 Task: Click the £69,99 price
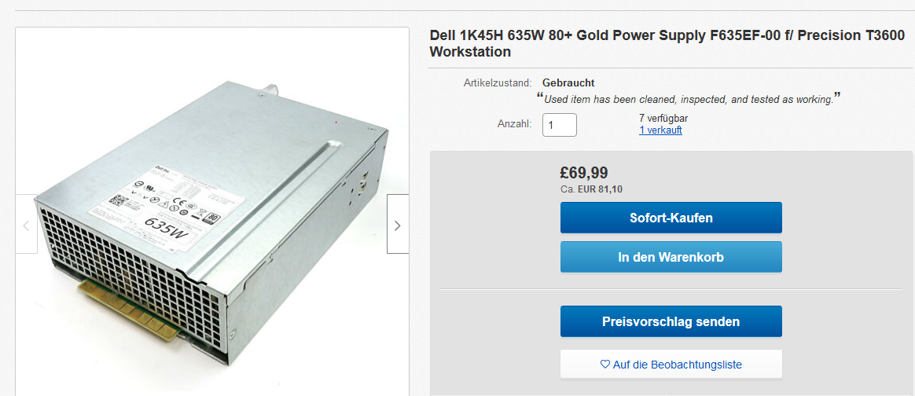click(x=583, y=173)
